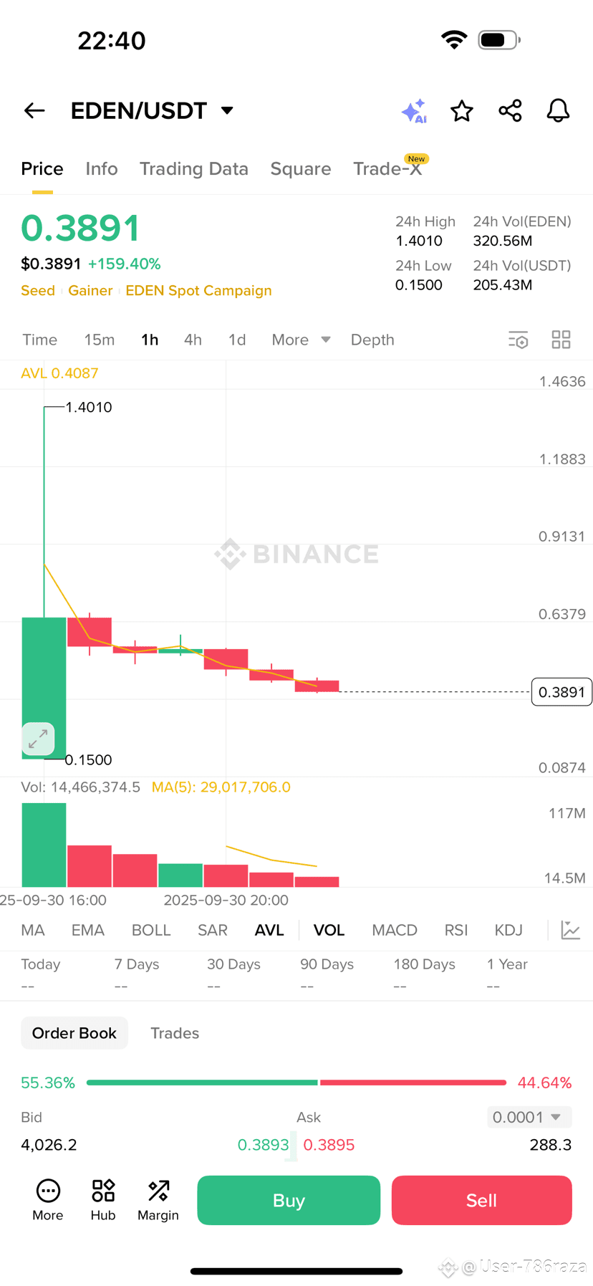The height and width of the screenshot is (1286, 593).
Task: Add EDEN/USDT to favorites star
Action: [x=462, y=110]
